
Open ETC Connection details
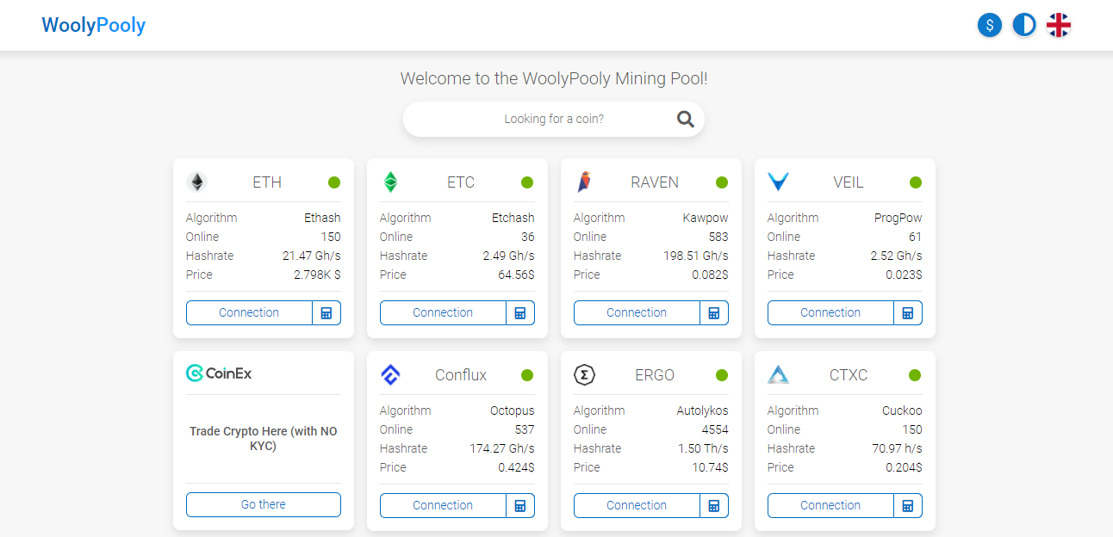443,312
